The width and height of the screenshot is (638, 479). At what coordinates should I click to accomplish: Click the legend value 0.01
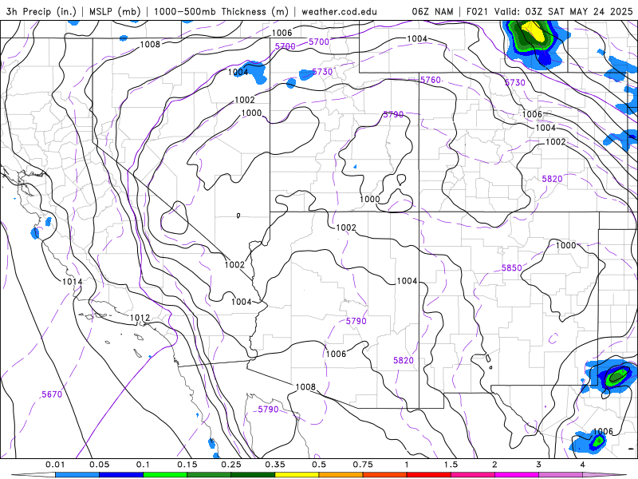pos(55,465)
